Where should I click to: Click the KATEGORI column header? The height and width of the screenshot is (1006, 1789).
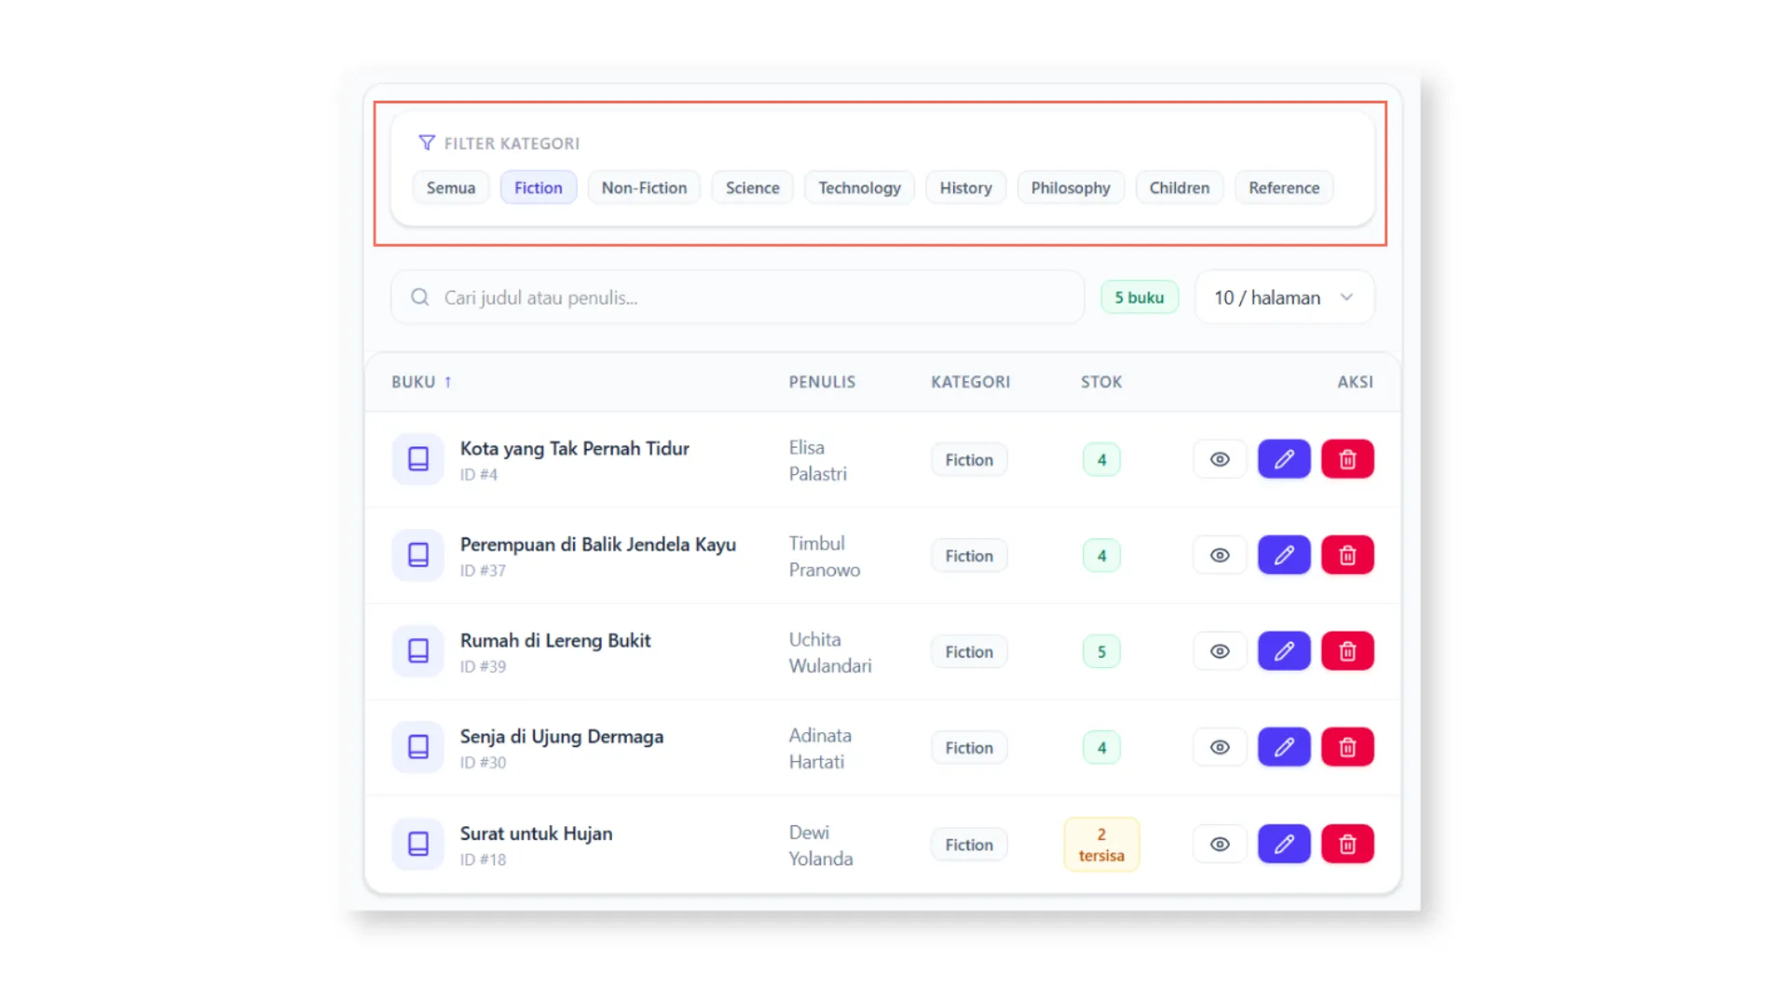coord(970,382)
